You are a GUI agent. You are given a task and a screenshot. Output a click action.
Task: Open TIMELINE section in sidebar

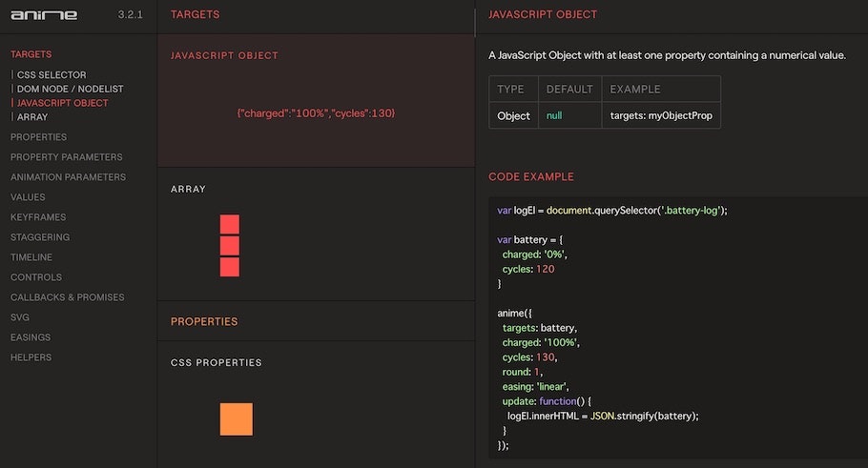coord(31,257)
